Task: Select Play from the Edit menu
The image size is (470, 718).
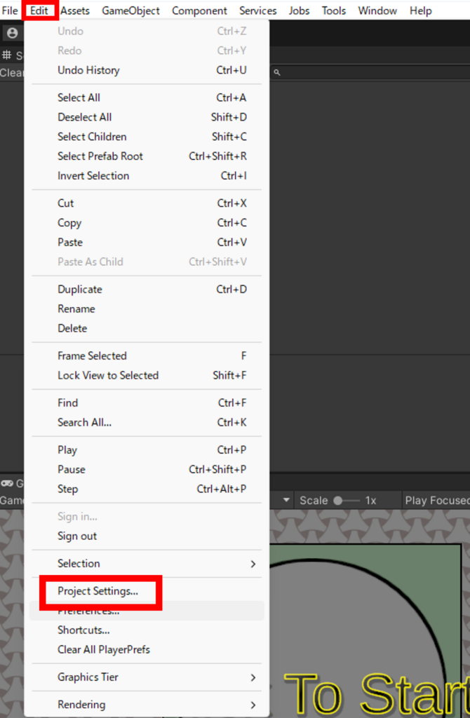Action: tap(67, 450)
